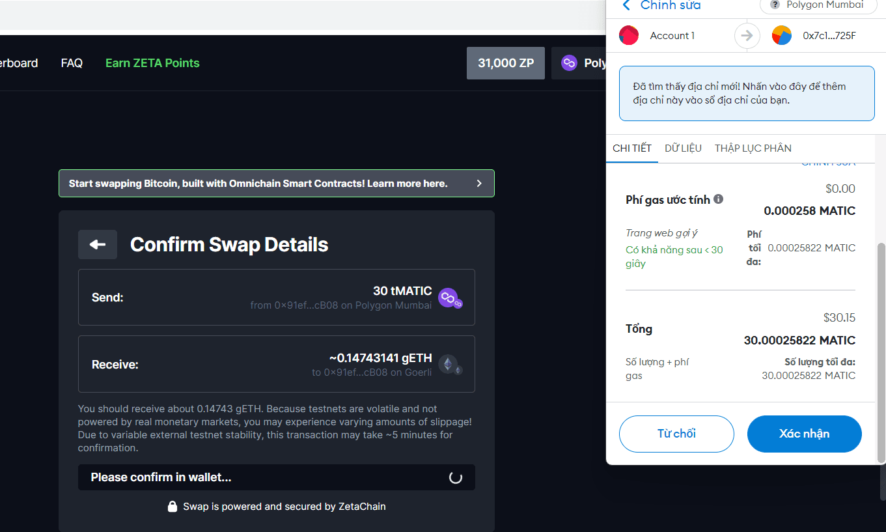Click the Account 1 avatar icon
Viewport: 886px width, 532px height.
tap(629, 35)
